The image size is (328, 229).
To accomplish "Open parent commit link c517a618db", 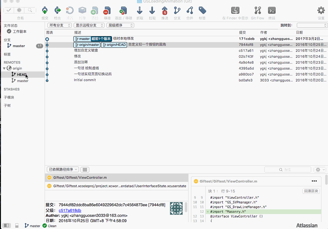I will pos(70,210).
